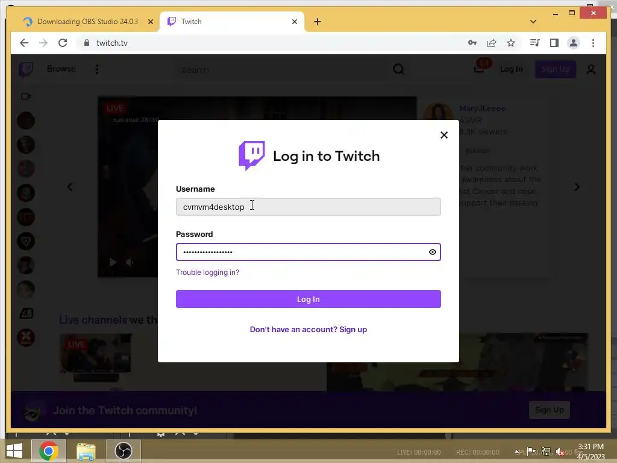The image size is (617, 463).
Task: Open the saved passwords key icon
Action: click(472, 43)
